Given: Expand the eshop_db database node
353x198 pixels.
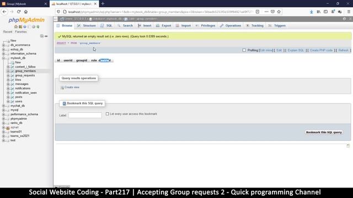Looking at the screenshot, I should (4, 50).
